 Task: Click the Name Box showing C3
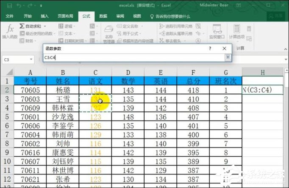[x=16, y=60]
